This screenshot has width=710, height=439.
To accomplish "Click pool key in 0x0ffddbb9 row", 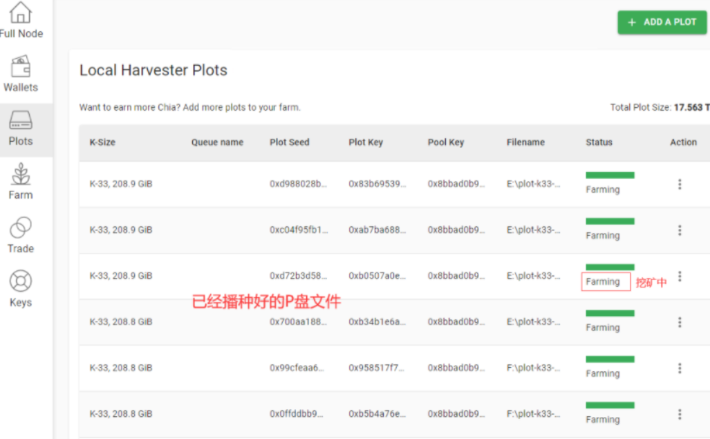I will point(456,413).
